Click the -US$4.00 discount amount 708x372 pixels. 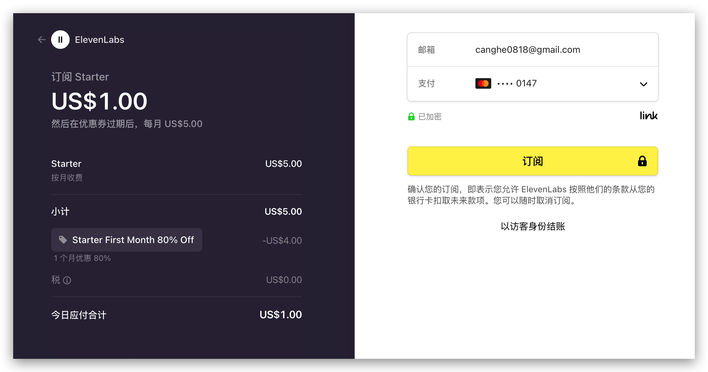[282, 241]
